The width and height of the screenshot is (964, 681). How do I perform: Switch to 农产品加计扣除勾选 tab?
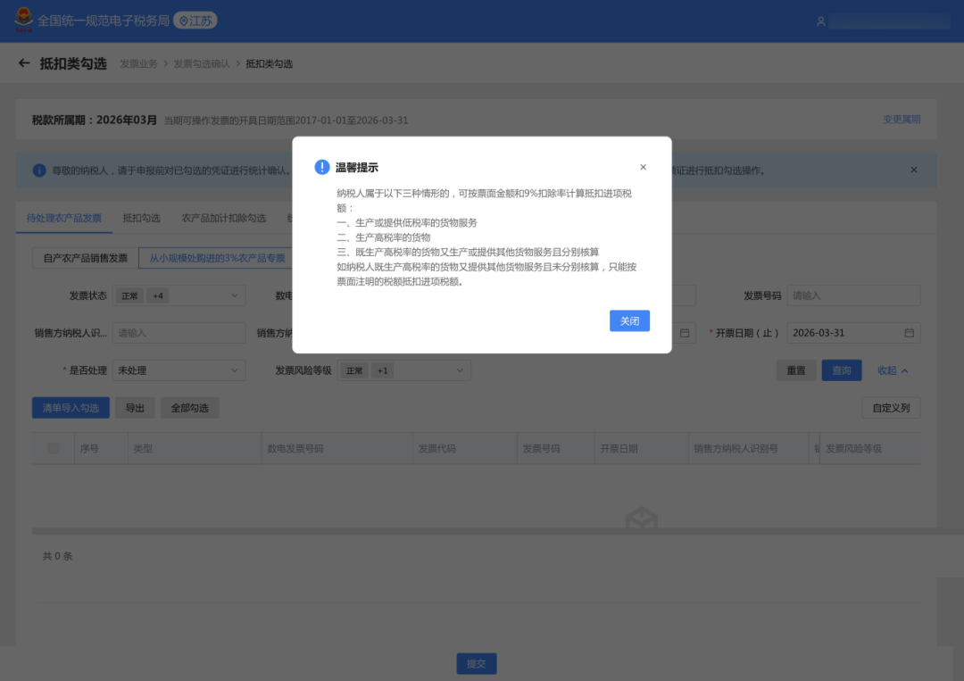point(224,218)
